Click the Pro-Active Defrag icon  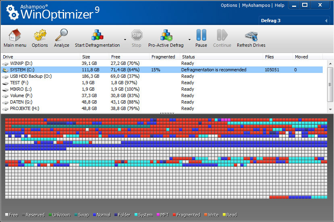(166, 35)
